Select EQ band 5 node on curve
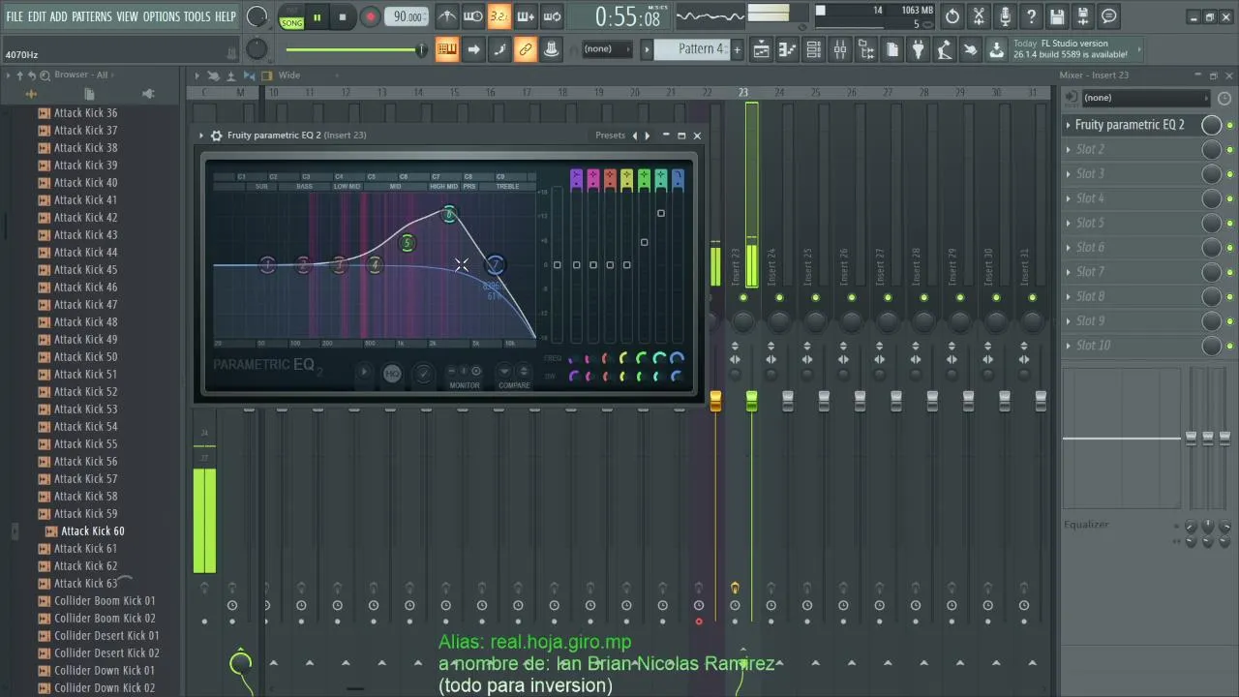The width and height of the screenshot is (1239, 697). (x=408, y=243)
